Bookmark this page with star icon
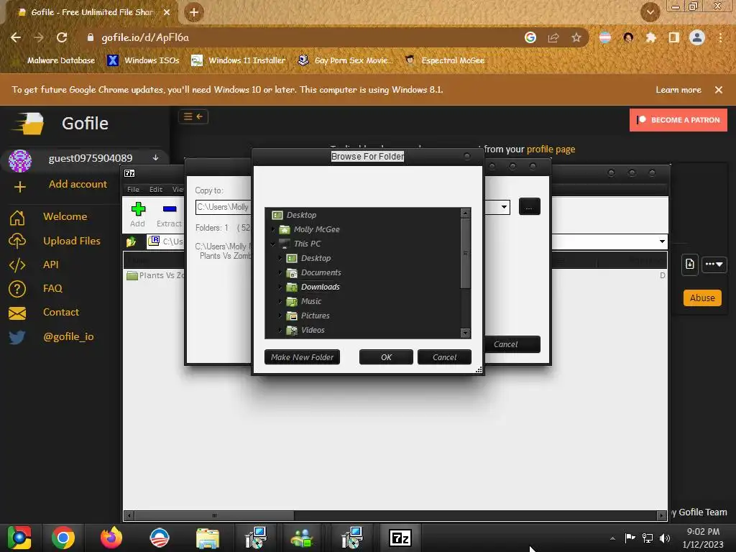Image resolution: width=736 pixels, height=552 pixels. click(x=576, y=37)
